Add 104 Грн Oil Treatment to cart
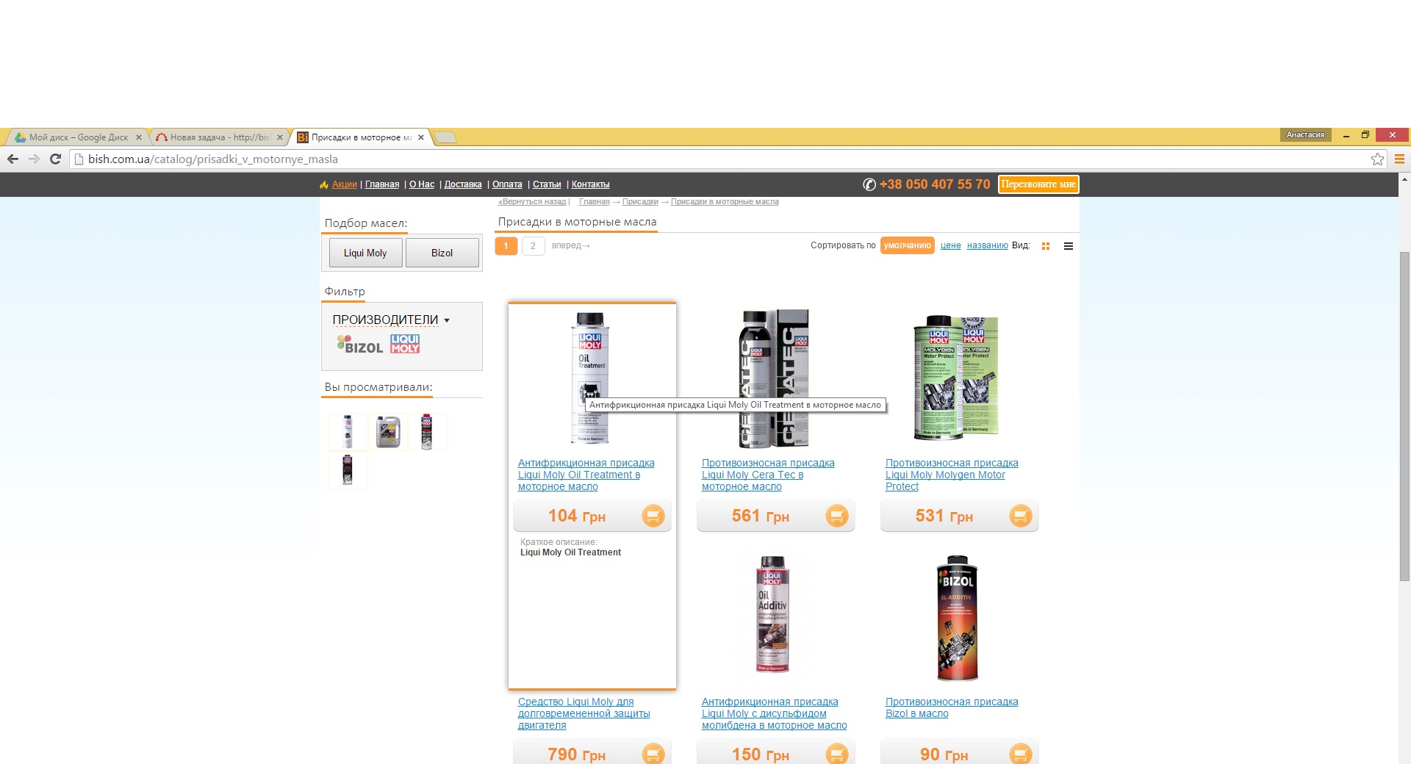This screenshot has height=764, width=1411. pos(653,516)
